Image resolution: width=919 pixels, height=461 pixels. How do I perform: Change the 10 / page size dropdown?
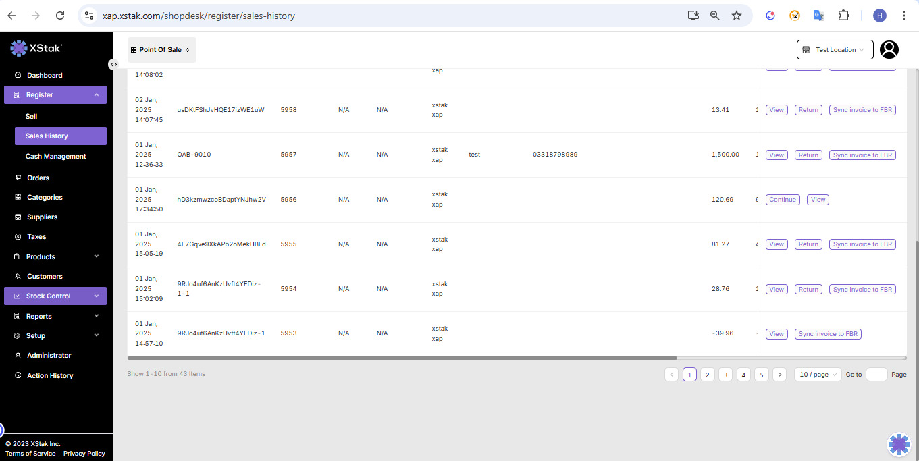click(818, 375)
